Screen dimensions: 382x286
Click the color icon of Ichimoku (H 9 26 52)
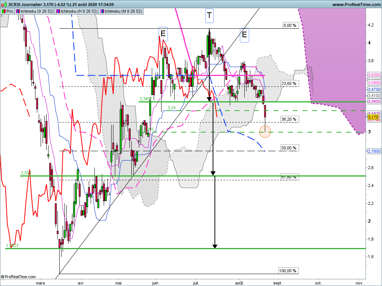point(58,11)
